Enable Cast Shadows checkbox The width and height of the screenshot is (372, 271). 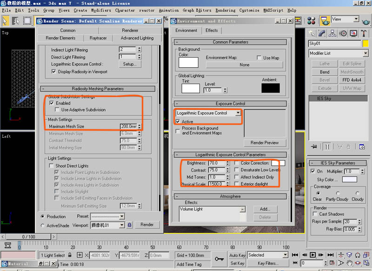point(315,214)
